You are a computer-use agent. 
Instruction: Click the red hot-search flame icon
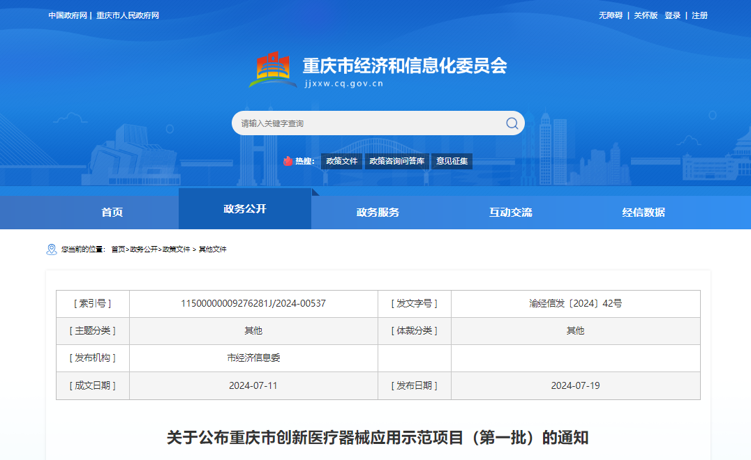tap(288, 161)
